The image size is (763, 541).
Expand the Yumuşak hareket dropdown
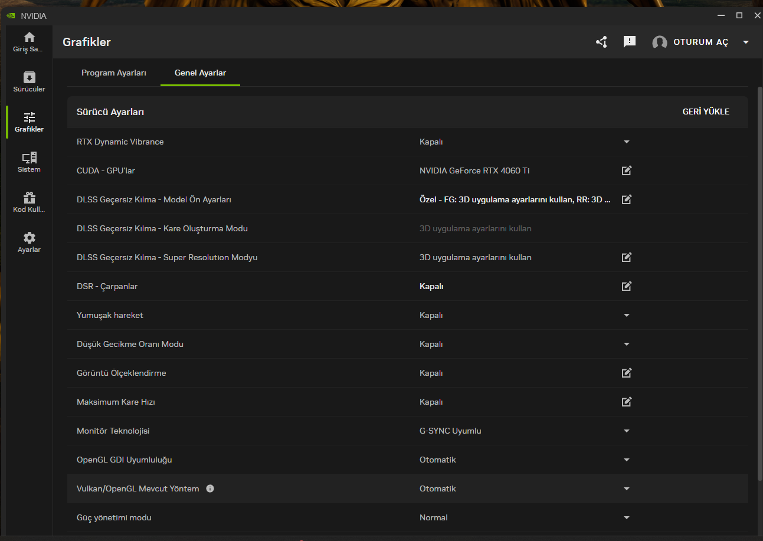click(627, 315)
